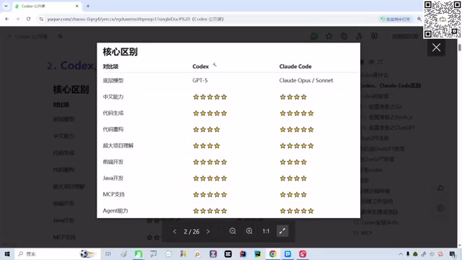Zoom out the previewed image

tap(232, 231)
